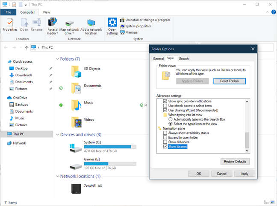This screenshot has height=206, width=277.
Task: Click Cancel in Folder Options
Action: coord(222,174)
